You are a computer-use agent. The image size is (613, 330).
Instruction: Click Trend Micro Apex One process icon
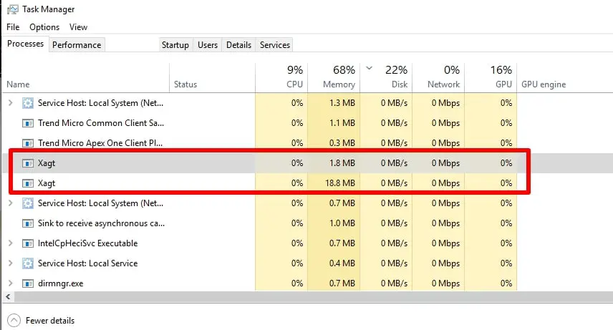pos(28,143)
